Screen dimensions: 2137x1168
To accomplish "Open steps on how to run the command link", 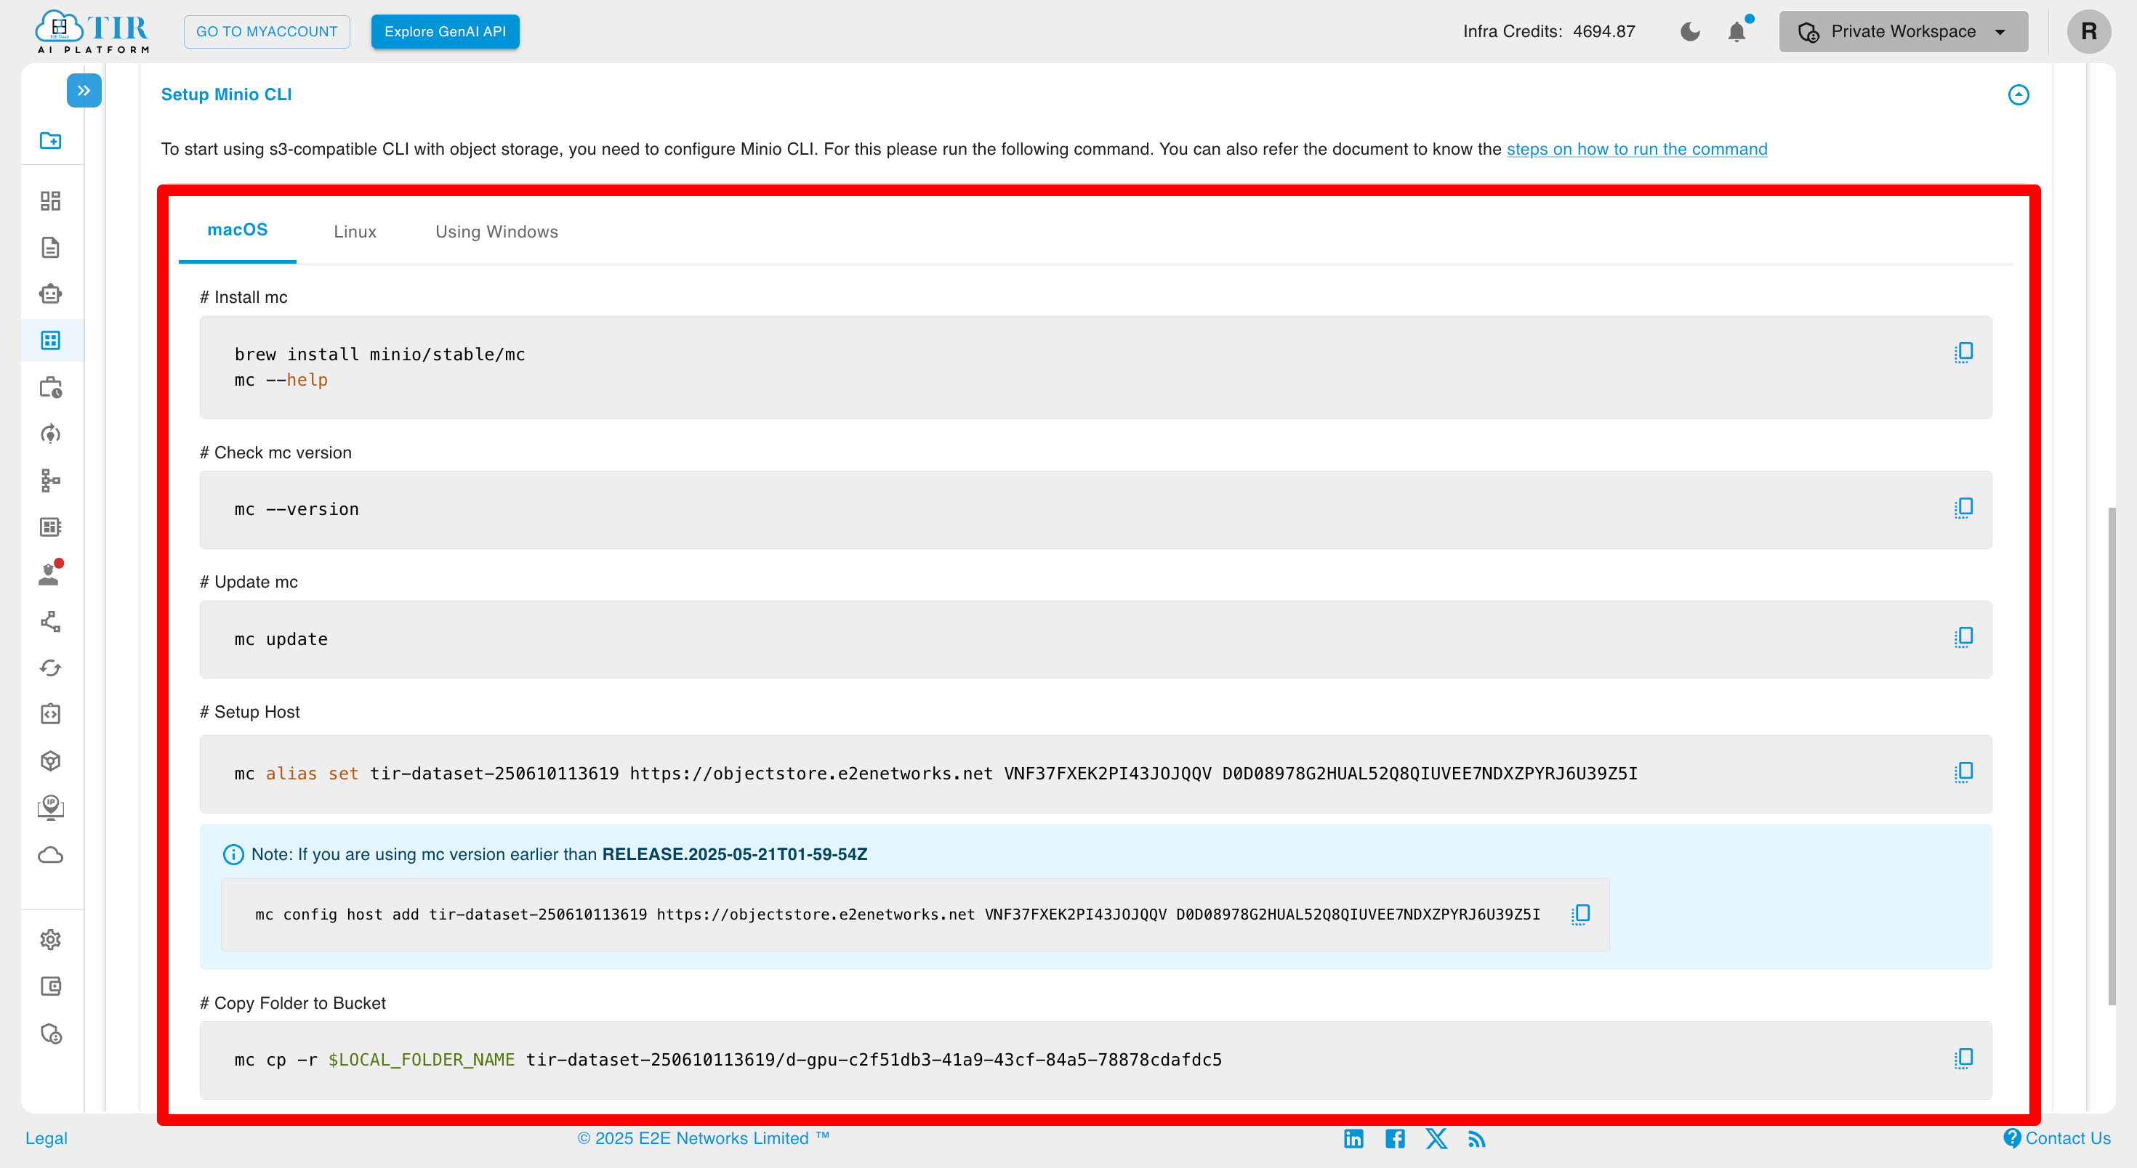I will point(1637,149).
